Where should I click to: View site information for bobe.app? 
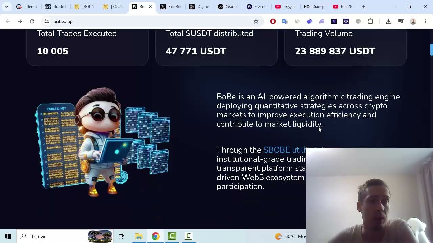coord(47,21)
